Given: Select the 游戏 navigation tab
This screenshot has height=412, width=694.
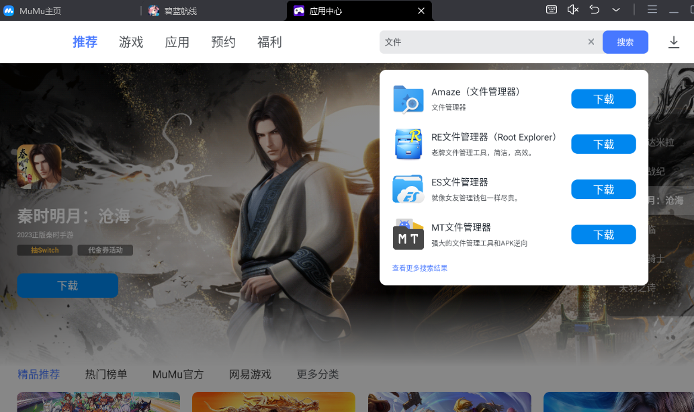Looking at the screenshot, I should coord(131,42).
